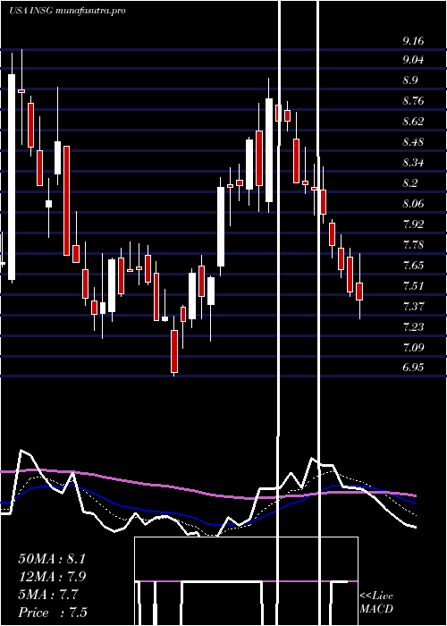
Task: Click the 'Price : 7.5' readout
Action: point(53,613)
